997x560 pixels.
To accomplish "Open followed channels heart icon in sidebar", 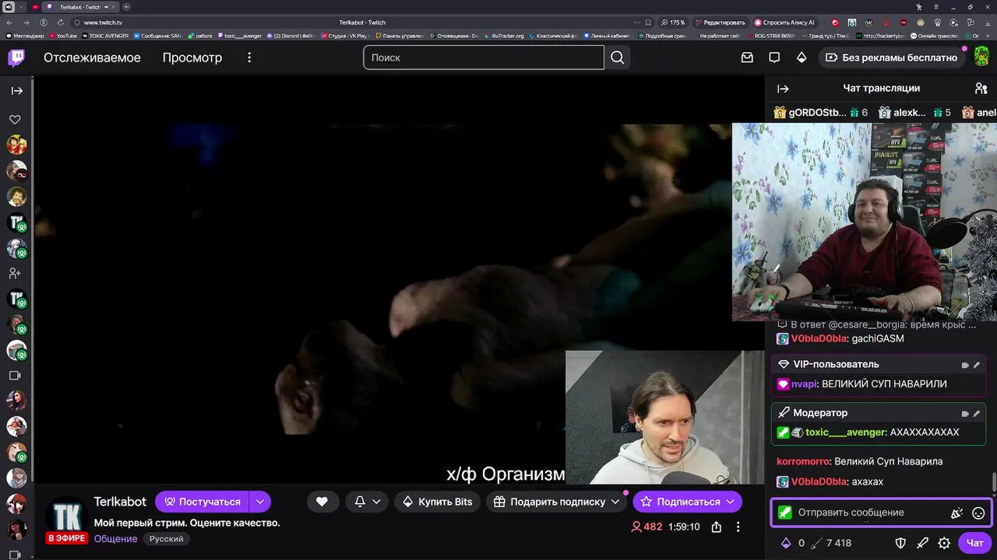I will coord(15,120).
